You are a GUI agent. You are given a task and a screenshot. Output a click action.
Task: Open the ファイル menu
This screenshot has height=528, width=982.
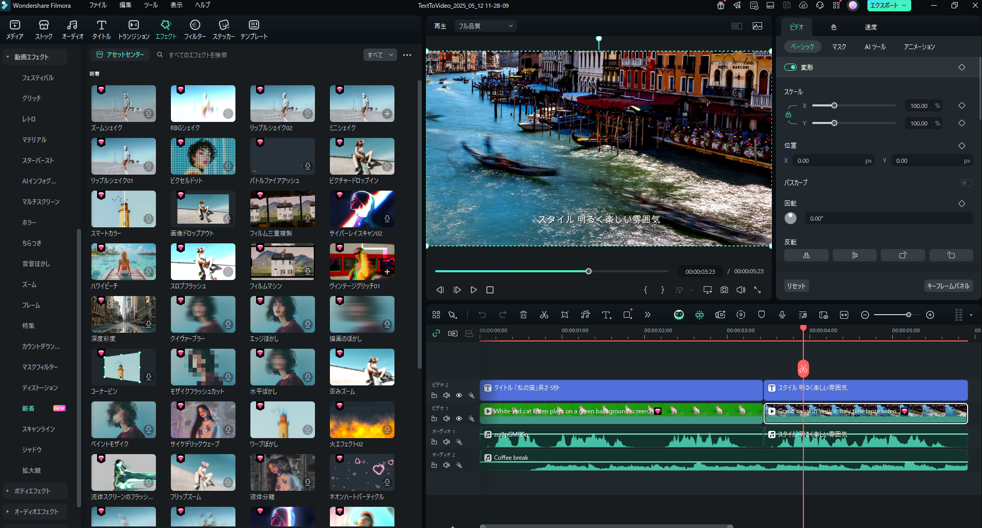click(98, 5)
